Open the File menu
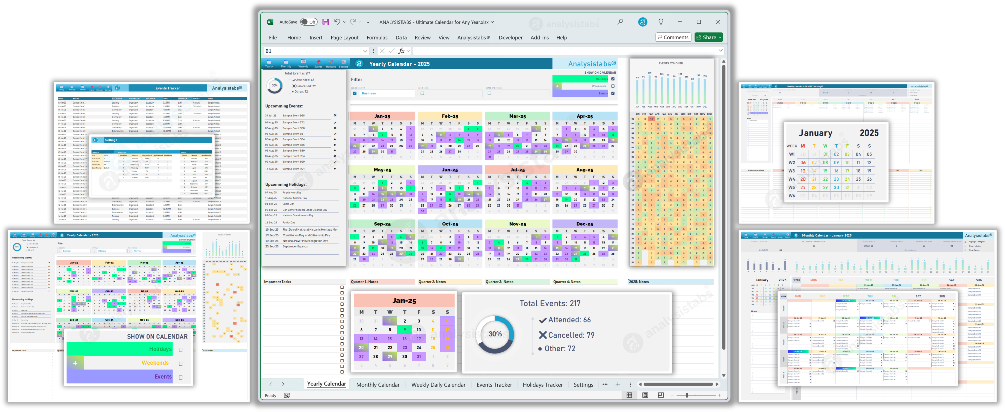Viewport: 1005px width, 412px height. pyautogui.click(x=273, y=38)
